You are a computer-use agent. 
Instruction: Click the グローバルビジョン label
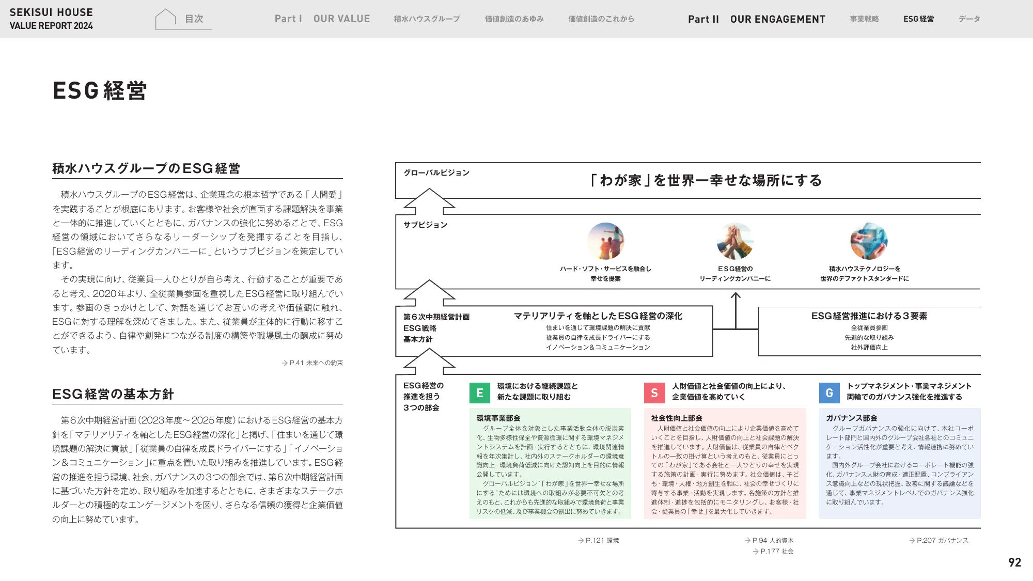[436, 172]
